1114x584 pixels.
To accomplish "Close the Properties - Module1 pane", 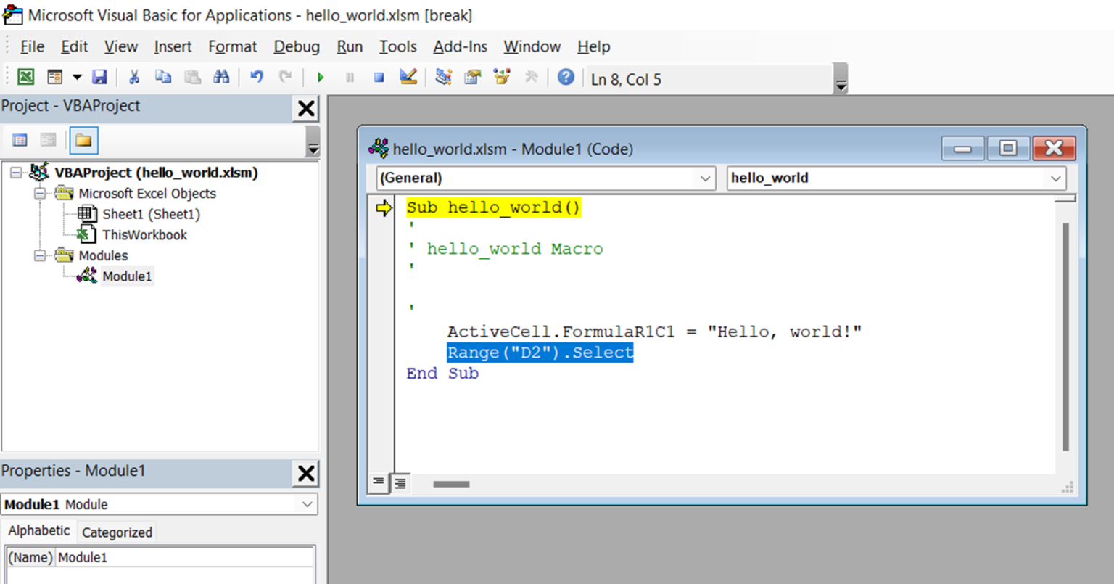I will (x=306, y=473).
